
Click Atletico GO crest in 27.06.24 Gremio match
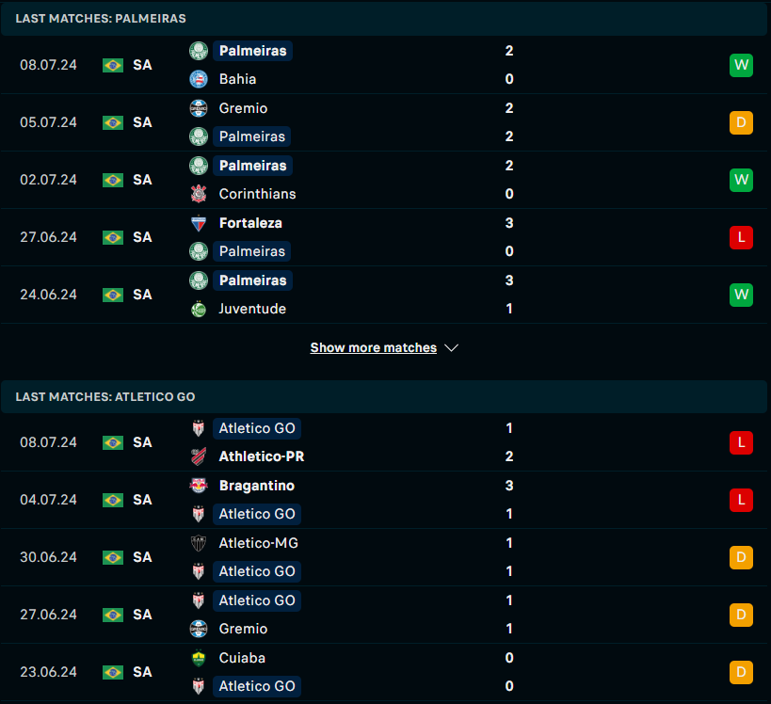pyautogui.click(x=199, y=600)
